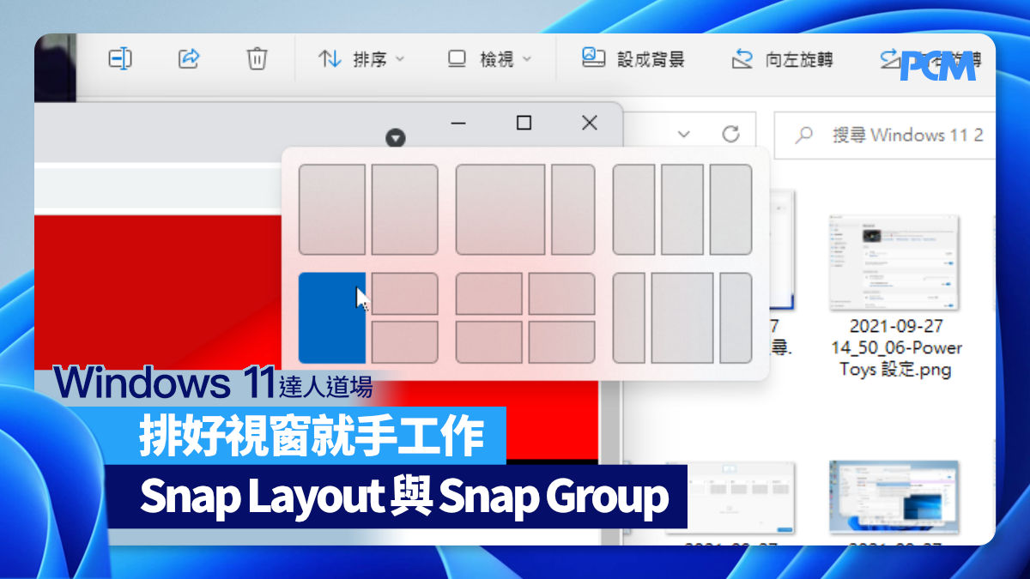Click the share icon in the toolbar

coord(190,58)
